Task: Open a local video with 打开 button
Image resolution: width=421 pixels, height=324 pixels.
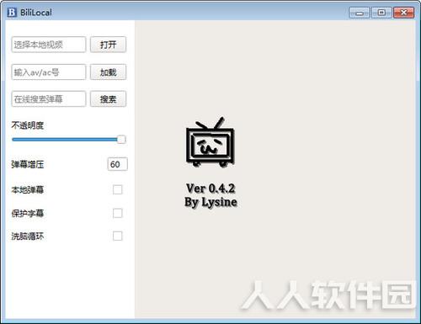Action: 108,45
